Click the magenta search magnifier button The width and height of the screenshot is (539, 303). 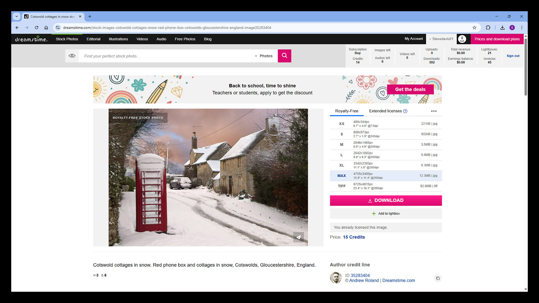point(284,56)
